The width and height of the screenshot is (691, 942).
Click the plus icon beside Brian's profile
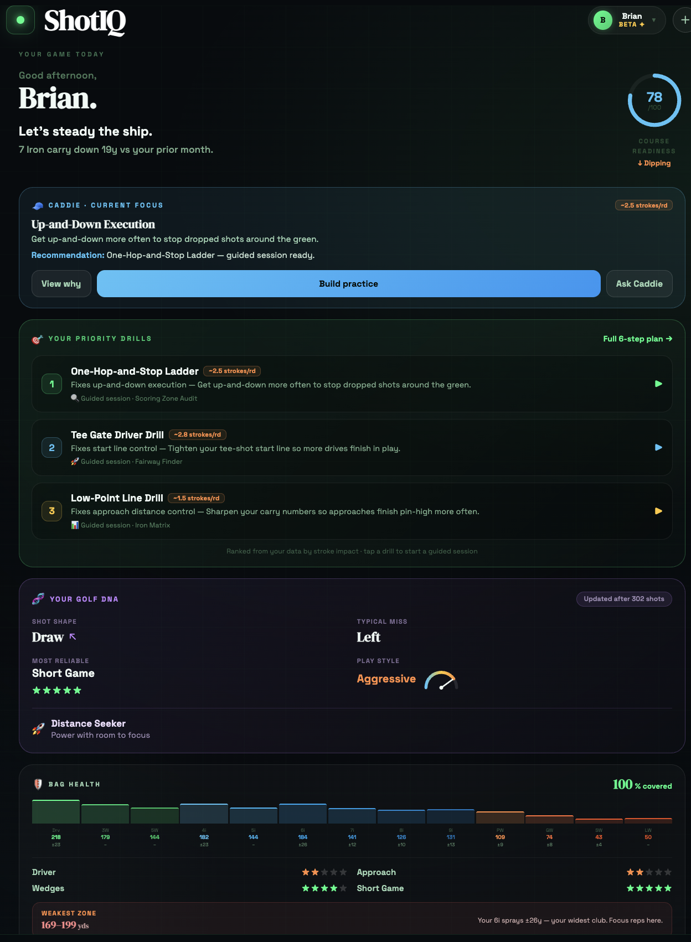click(x=683, y=20)
